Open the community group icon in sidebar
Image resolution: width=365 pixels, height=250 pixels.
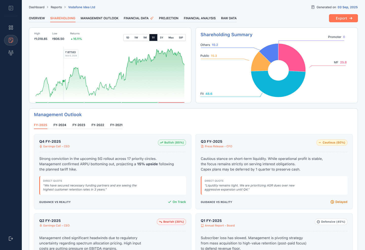click(x=11, y=53)
